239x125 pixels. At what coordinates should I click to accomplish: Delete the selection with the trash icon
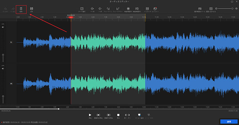coord(21,8)
